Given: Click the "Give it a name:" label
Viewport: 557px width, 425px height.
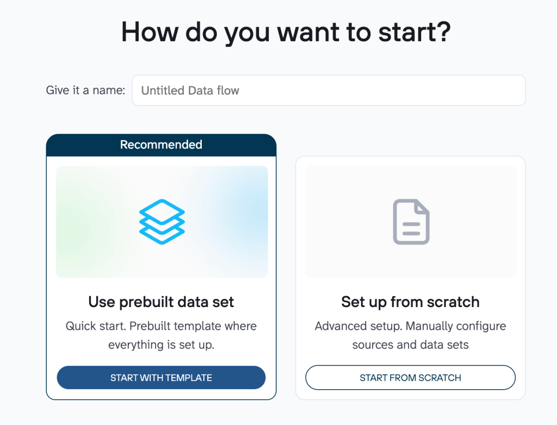Looking at the screenshot, I should [85, 90].
